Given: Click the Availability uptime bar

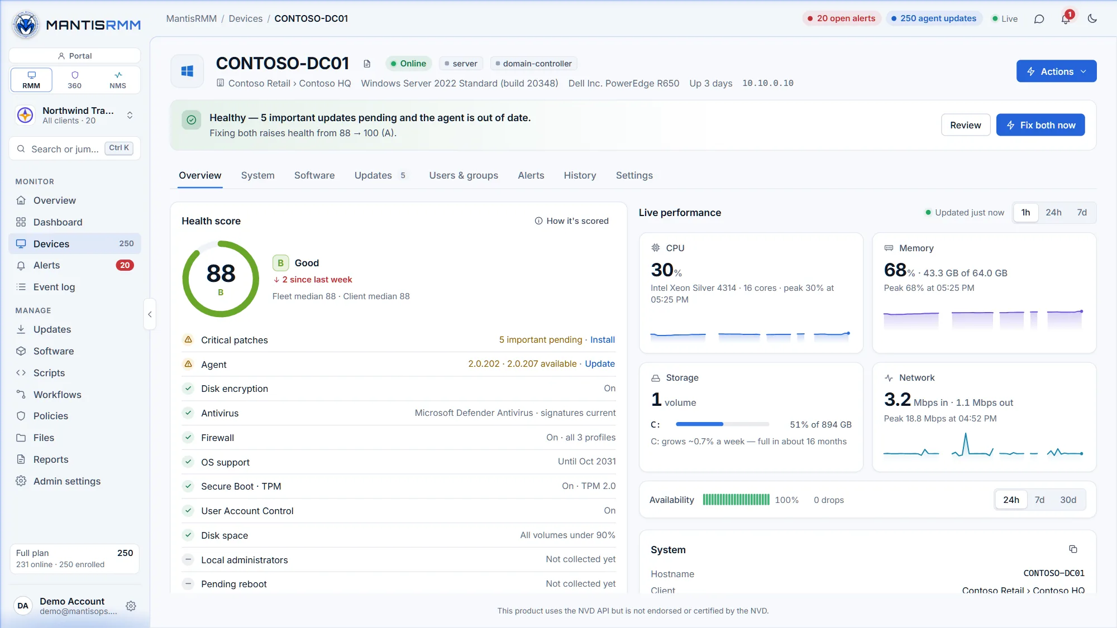Looking at the screenshot, I should [x=736, y=500].
